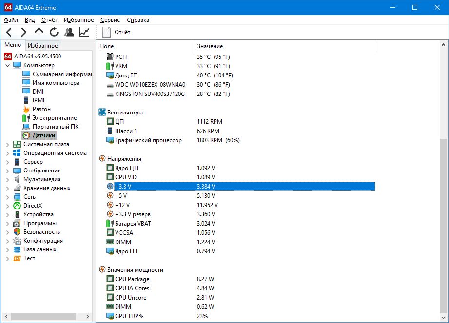Screen dimensions: 449x323
Task: Click the Датчики gauge icon
Action: 26,135
